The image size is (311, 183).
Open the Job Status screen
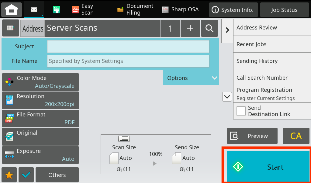point(284,9)
